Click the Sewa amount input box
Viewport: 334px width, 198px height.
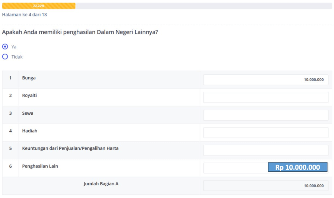pyautogui.click(x=266, y=115)
